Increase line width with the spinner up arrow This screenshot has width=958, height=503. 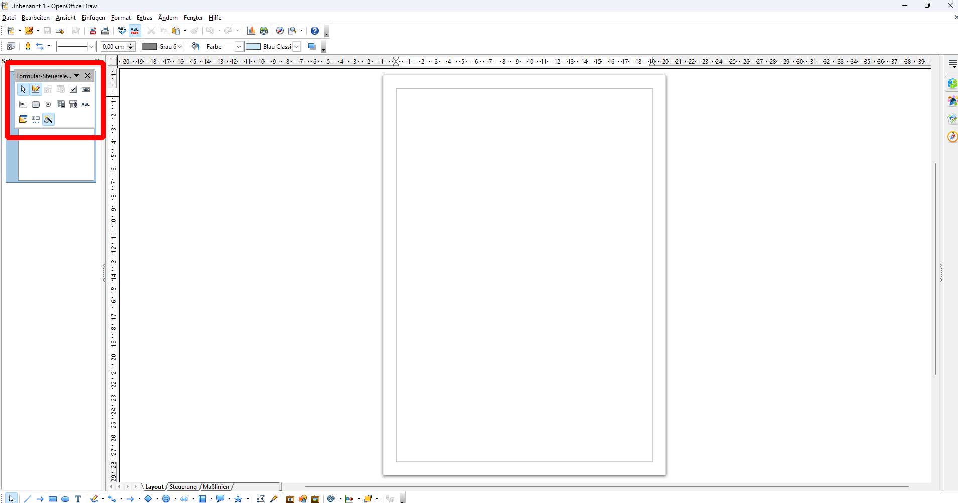[131, 44]
